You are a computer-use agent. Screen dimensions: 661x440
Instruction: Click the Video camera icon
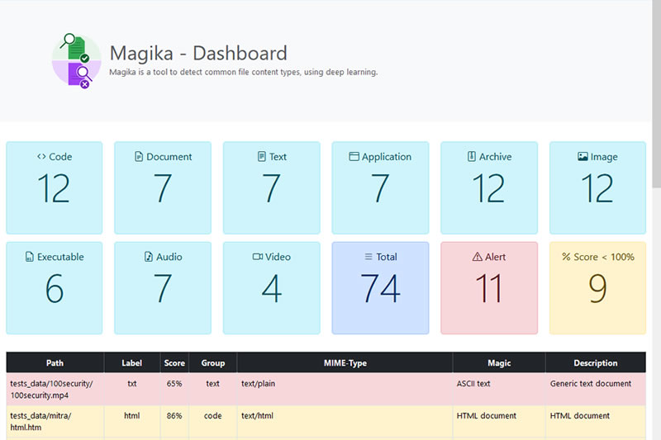(258, 257)
